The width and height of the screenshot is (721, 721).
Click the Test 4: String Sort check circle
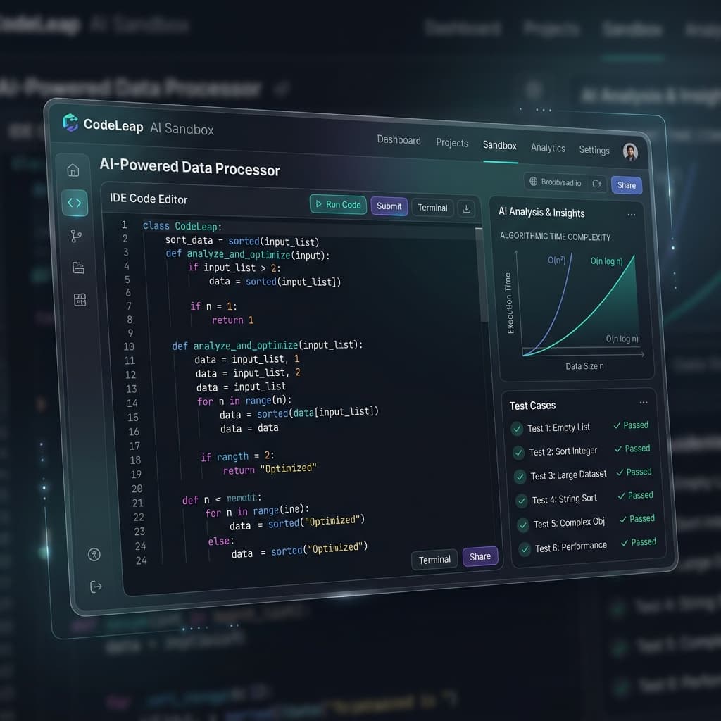pyautogui.click(x=522, y=501)
